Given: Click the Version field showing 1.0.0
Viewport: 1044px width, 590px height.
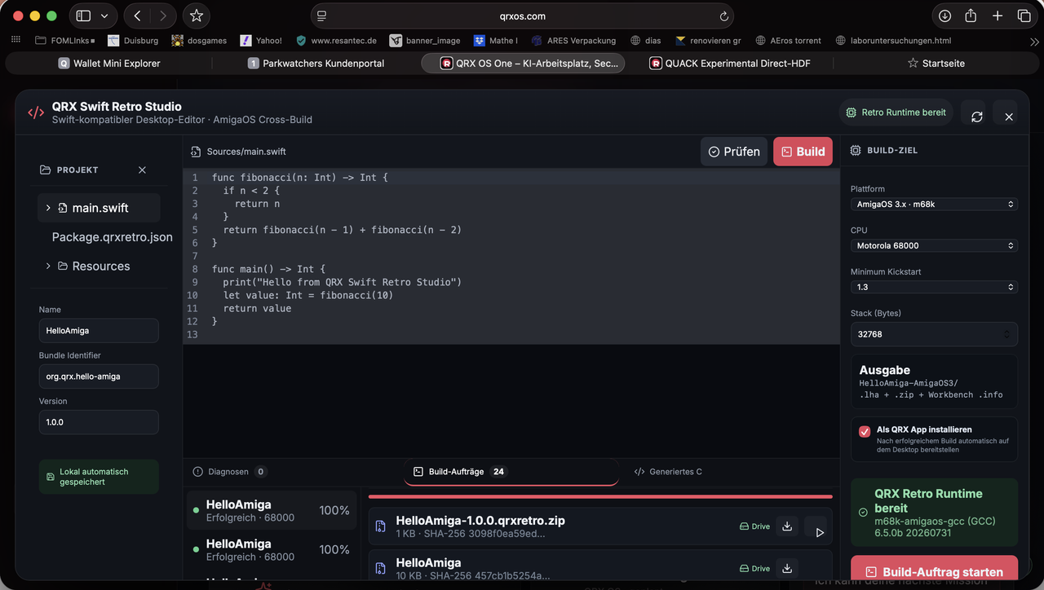Looking at the screenshot, I should point(99,422).
